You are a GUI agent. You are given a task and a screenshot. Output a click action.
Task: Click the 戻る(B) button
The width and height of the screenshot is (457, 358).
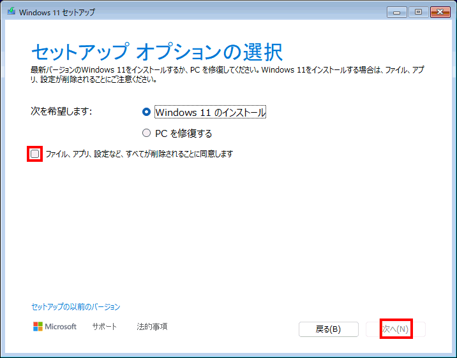coord(329,329)
